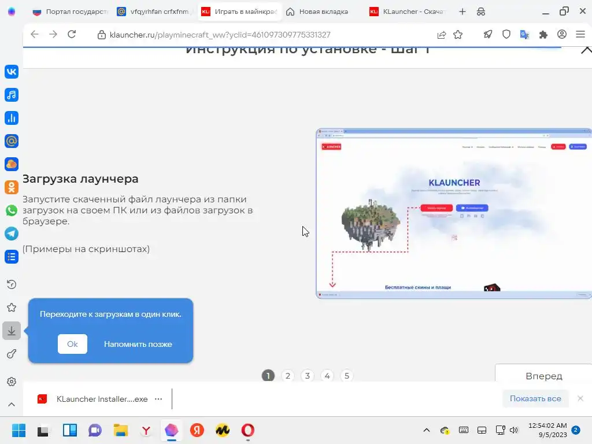Click the share page icon

[441, 35]
